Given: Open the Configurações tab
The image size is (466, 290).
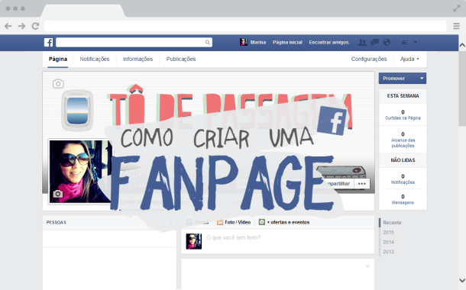Looking at the screenshot, I should pos(369,59).
